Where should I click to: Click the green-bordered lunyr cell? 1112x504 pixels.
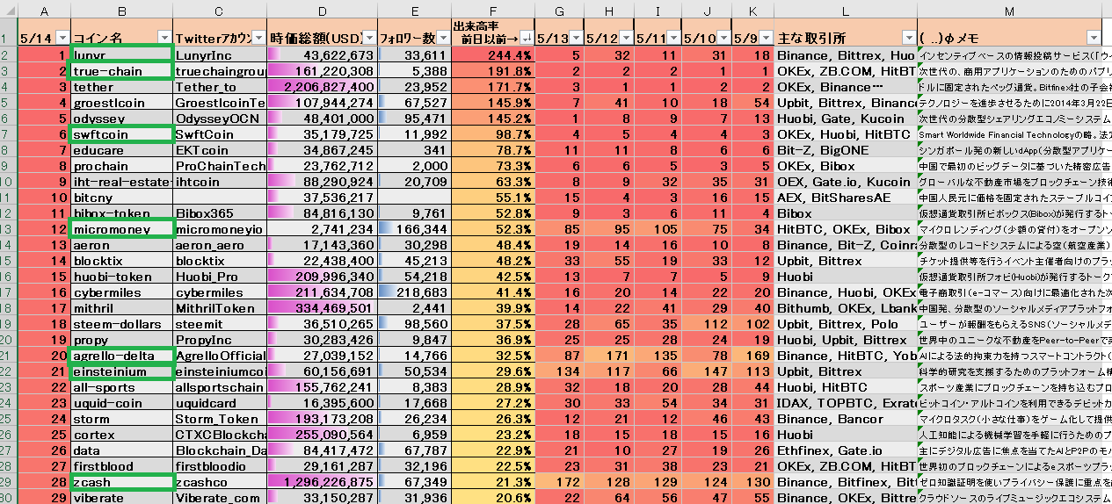pos(120,55)
